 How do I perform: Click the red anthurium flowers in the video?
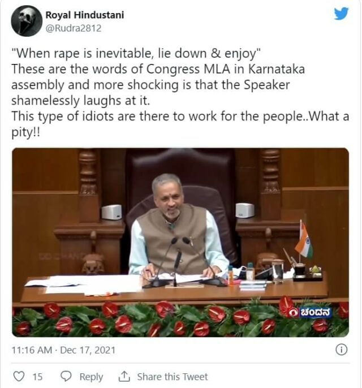(x=180, y=319)
